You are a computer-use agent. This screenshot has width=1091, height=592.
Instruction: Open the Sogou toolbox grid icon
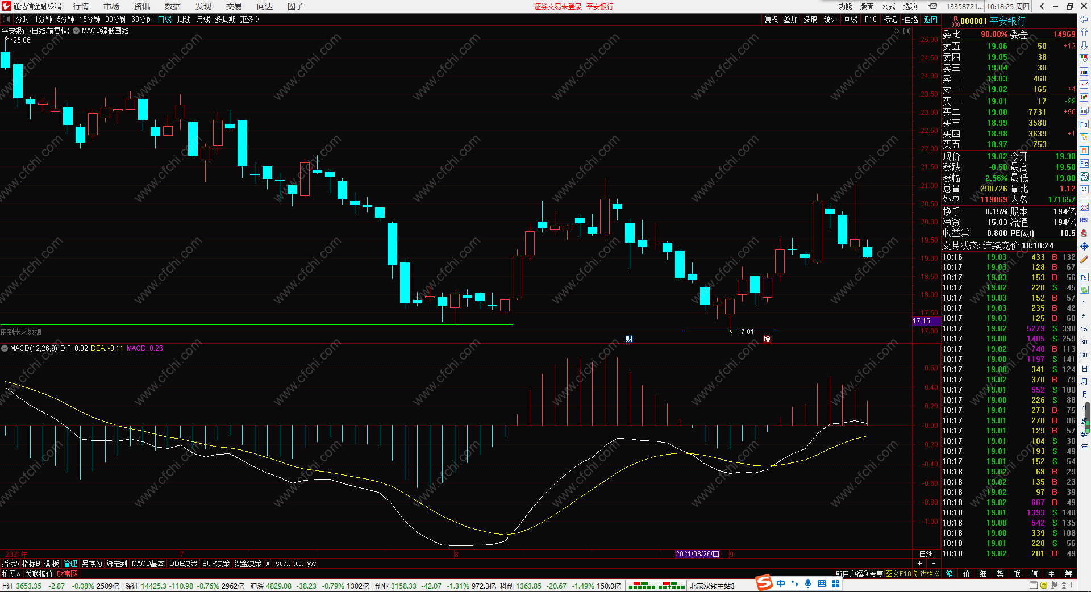836,583
